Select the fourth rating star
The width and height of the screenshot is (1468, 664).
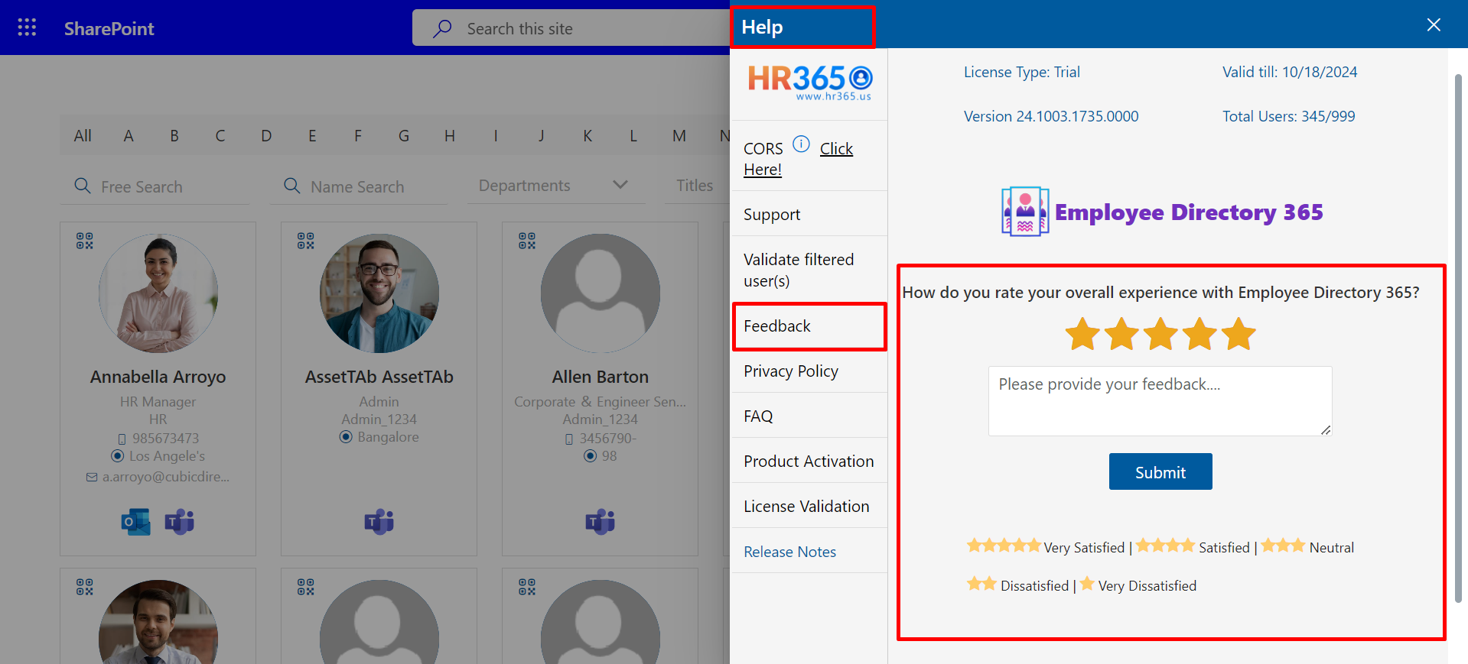pos(1199,334)
